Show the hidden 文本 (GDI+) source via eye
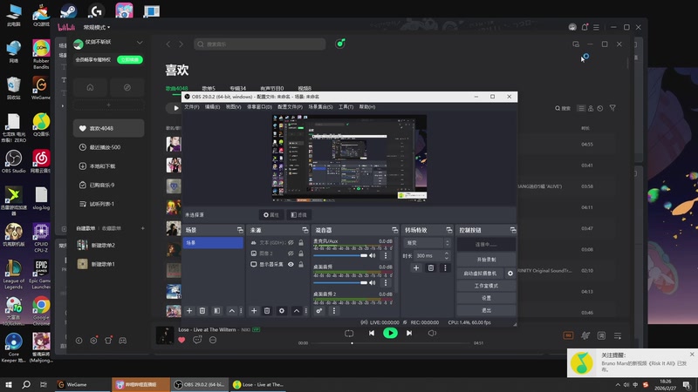698x392 pixels. pyautogui.click(x=291, y=243)
